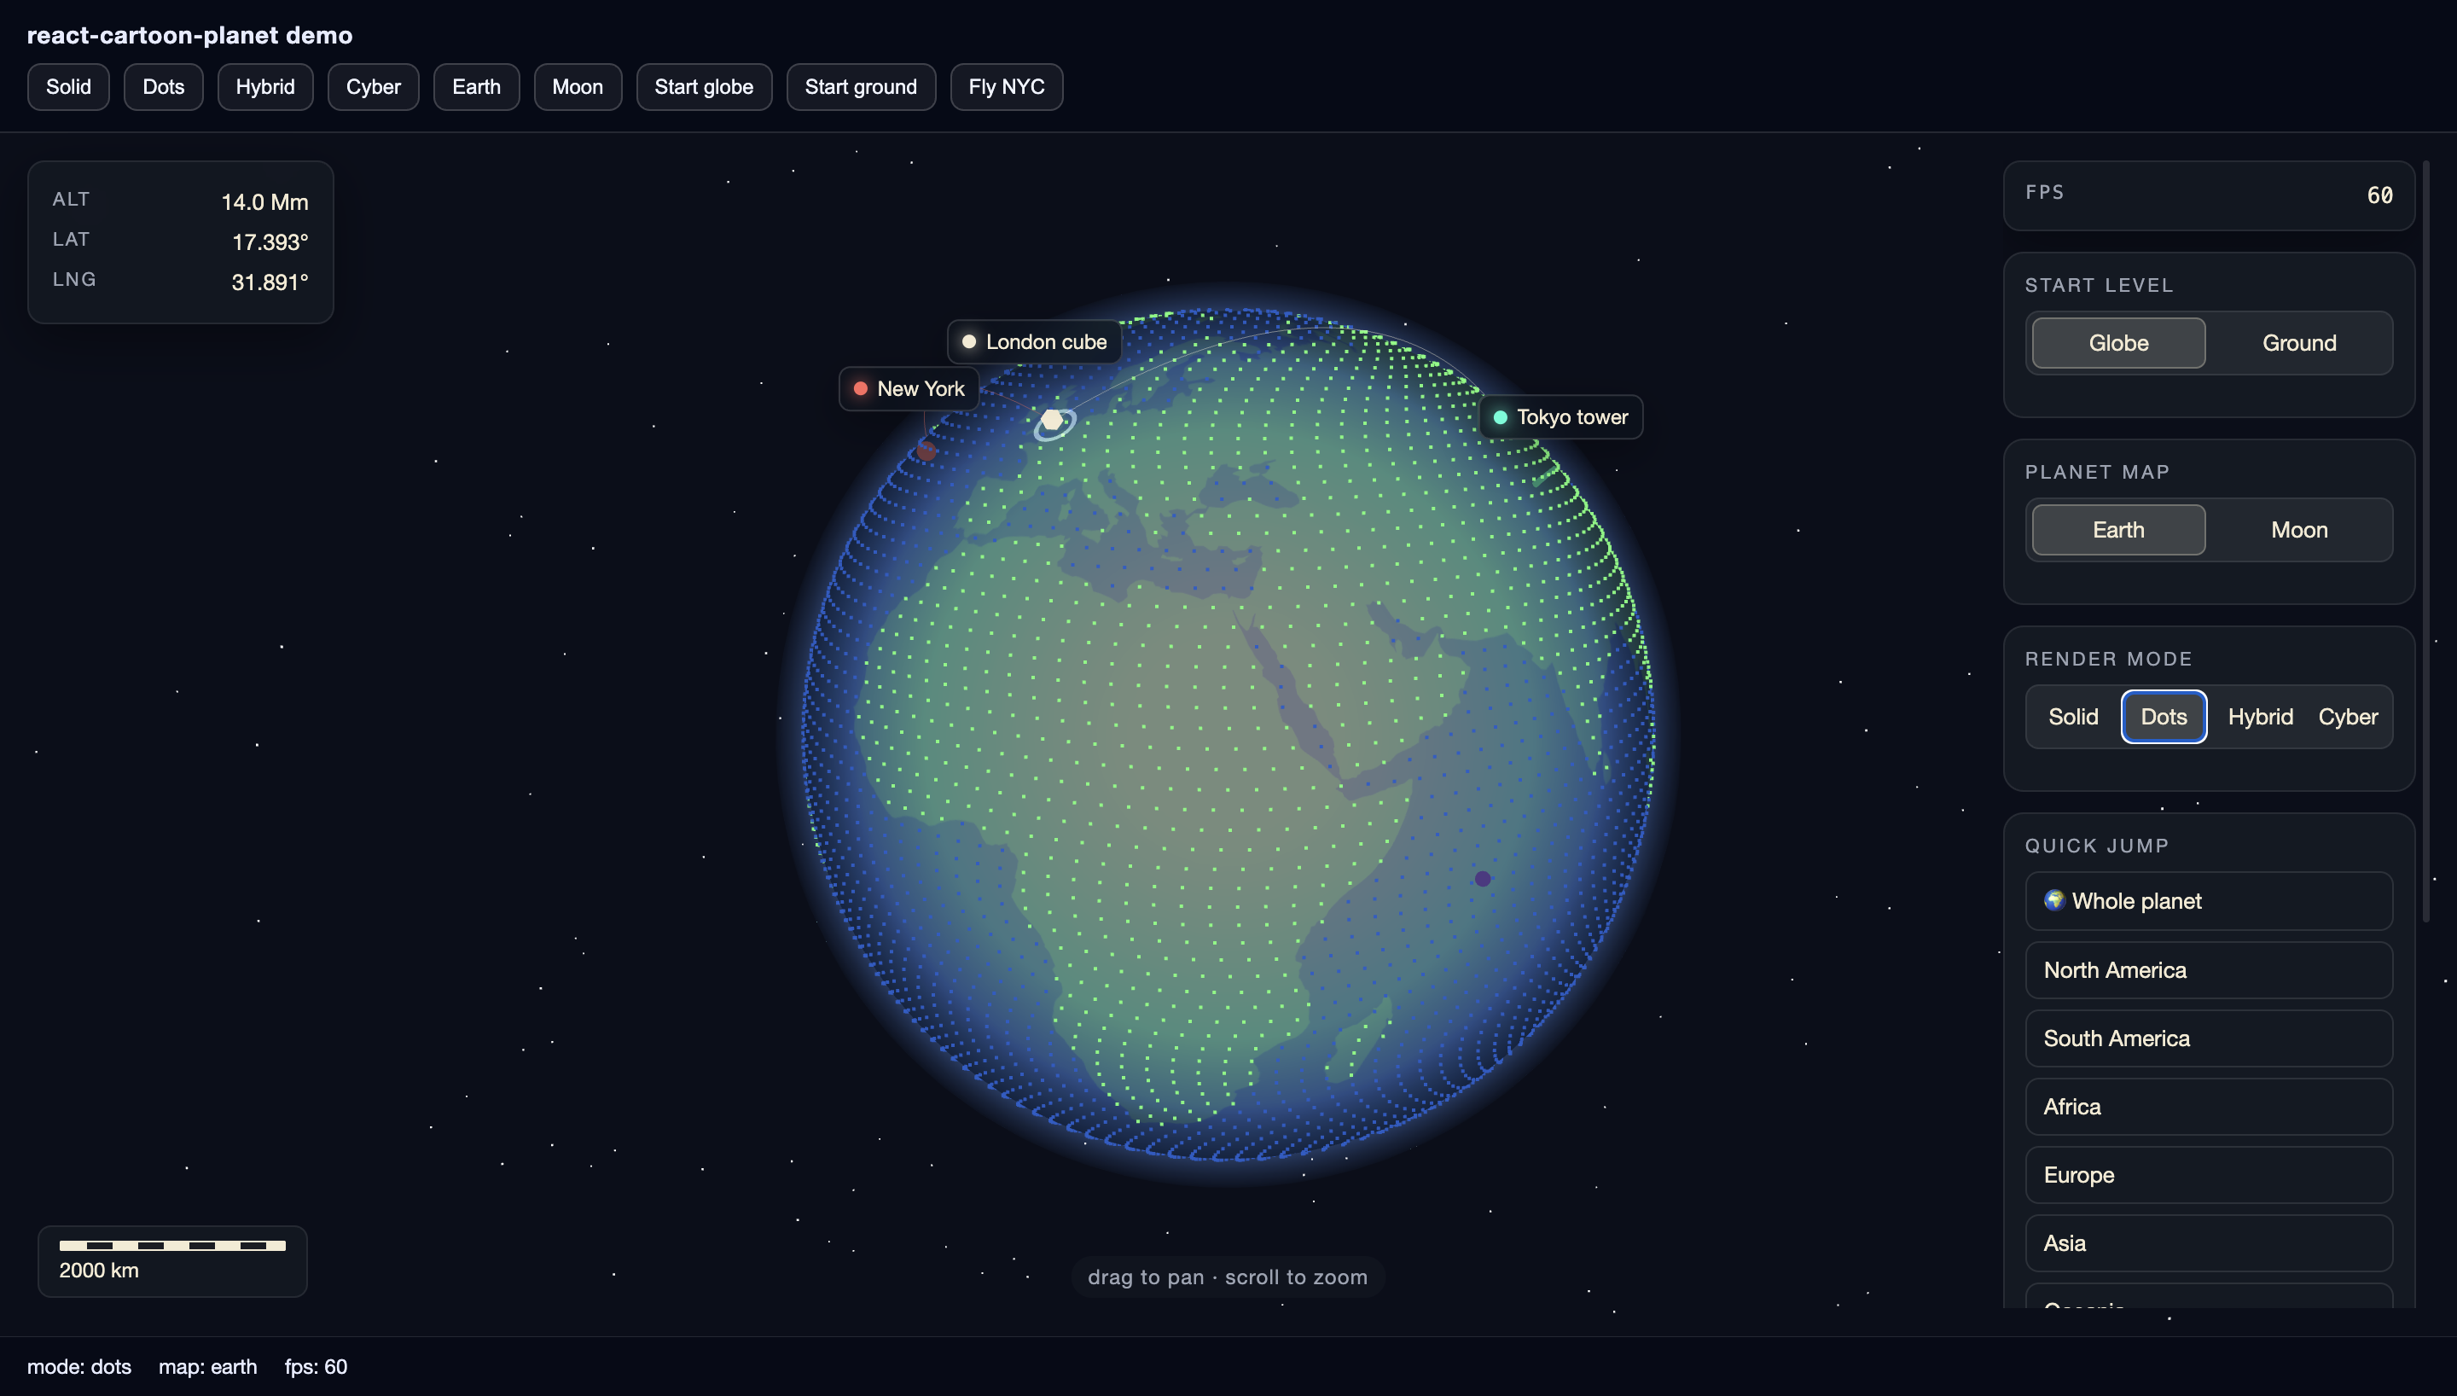This screenshot has width=2457, height=1396.
Task: Click the purple marker dot in Indian Ocean
Action: [1483, 878]
